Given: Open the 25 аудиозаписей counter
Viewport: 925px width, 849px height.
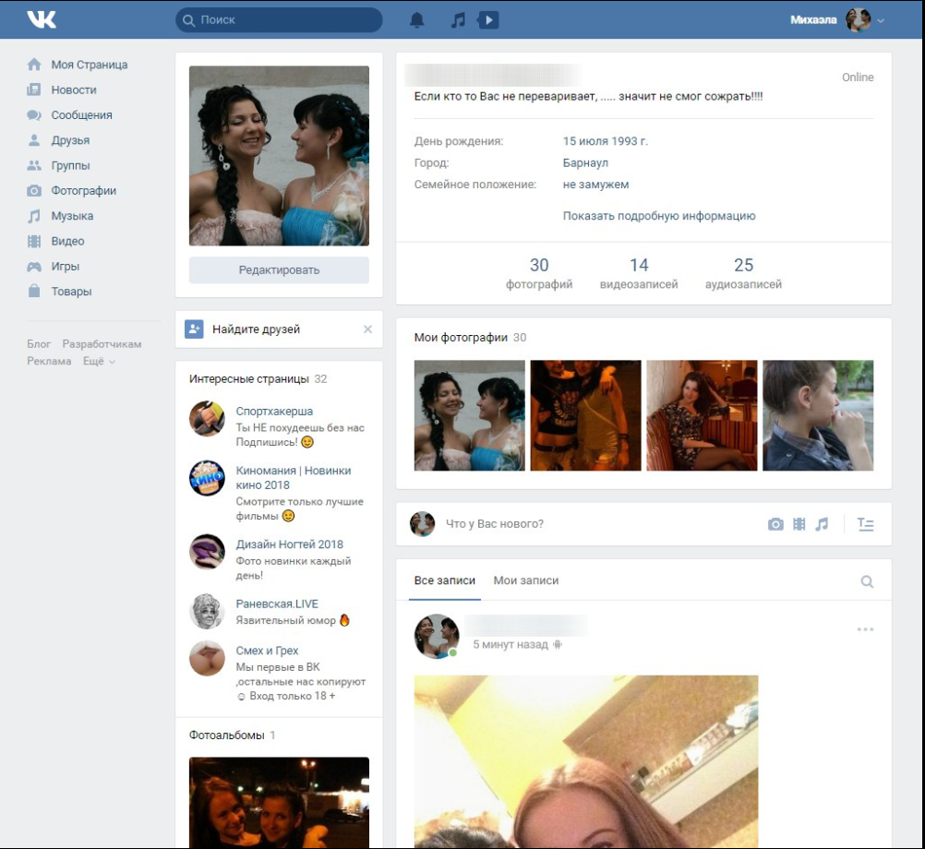Looking at the screenshot, I should click(743, 273).
